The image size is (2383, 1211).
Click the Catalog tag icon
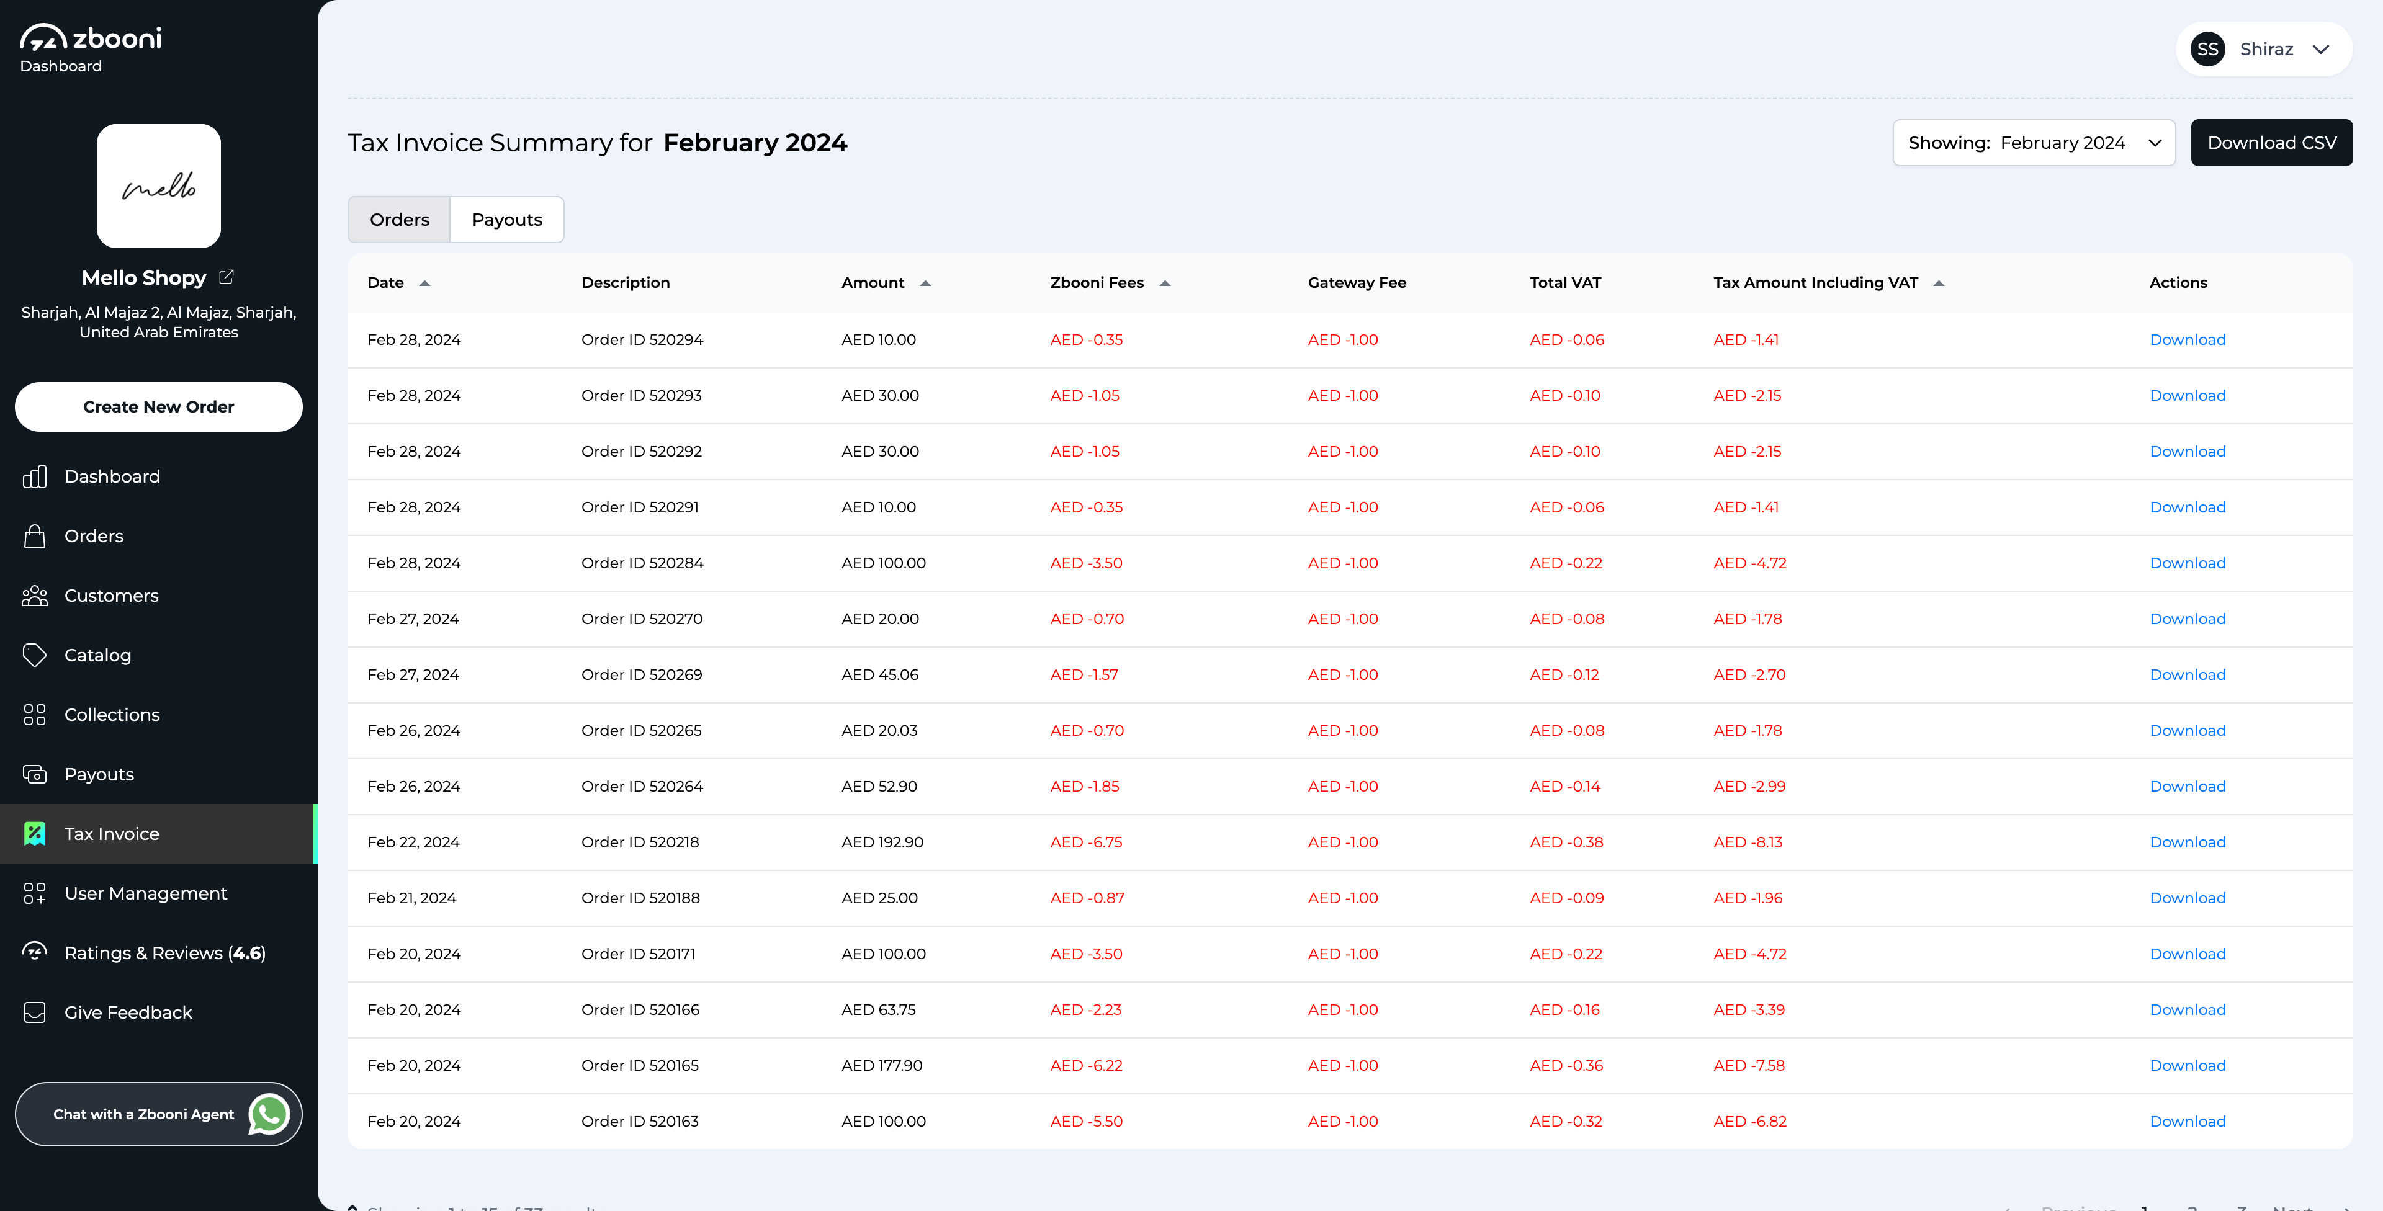point(34,655)
